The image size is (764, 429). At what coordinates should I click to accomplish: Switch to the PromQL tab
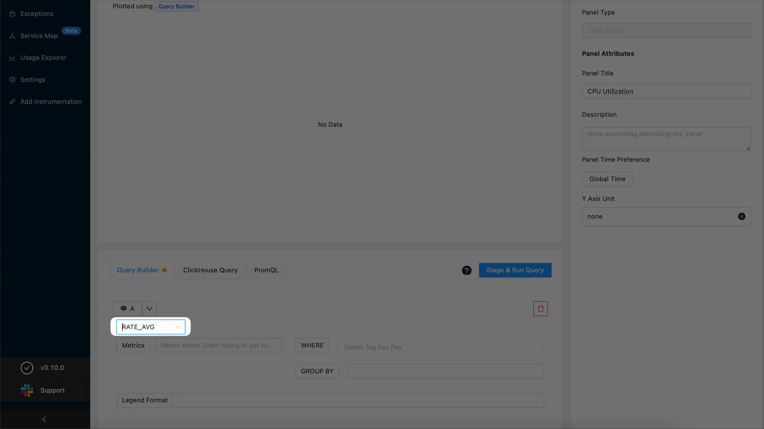266,270
